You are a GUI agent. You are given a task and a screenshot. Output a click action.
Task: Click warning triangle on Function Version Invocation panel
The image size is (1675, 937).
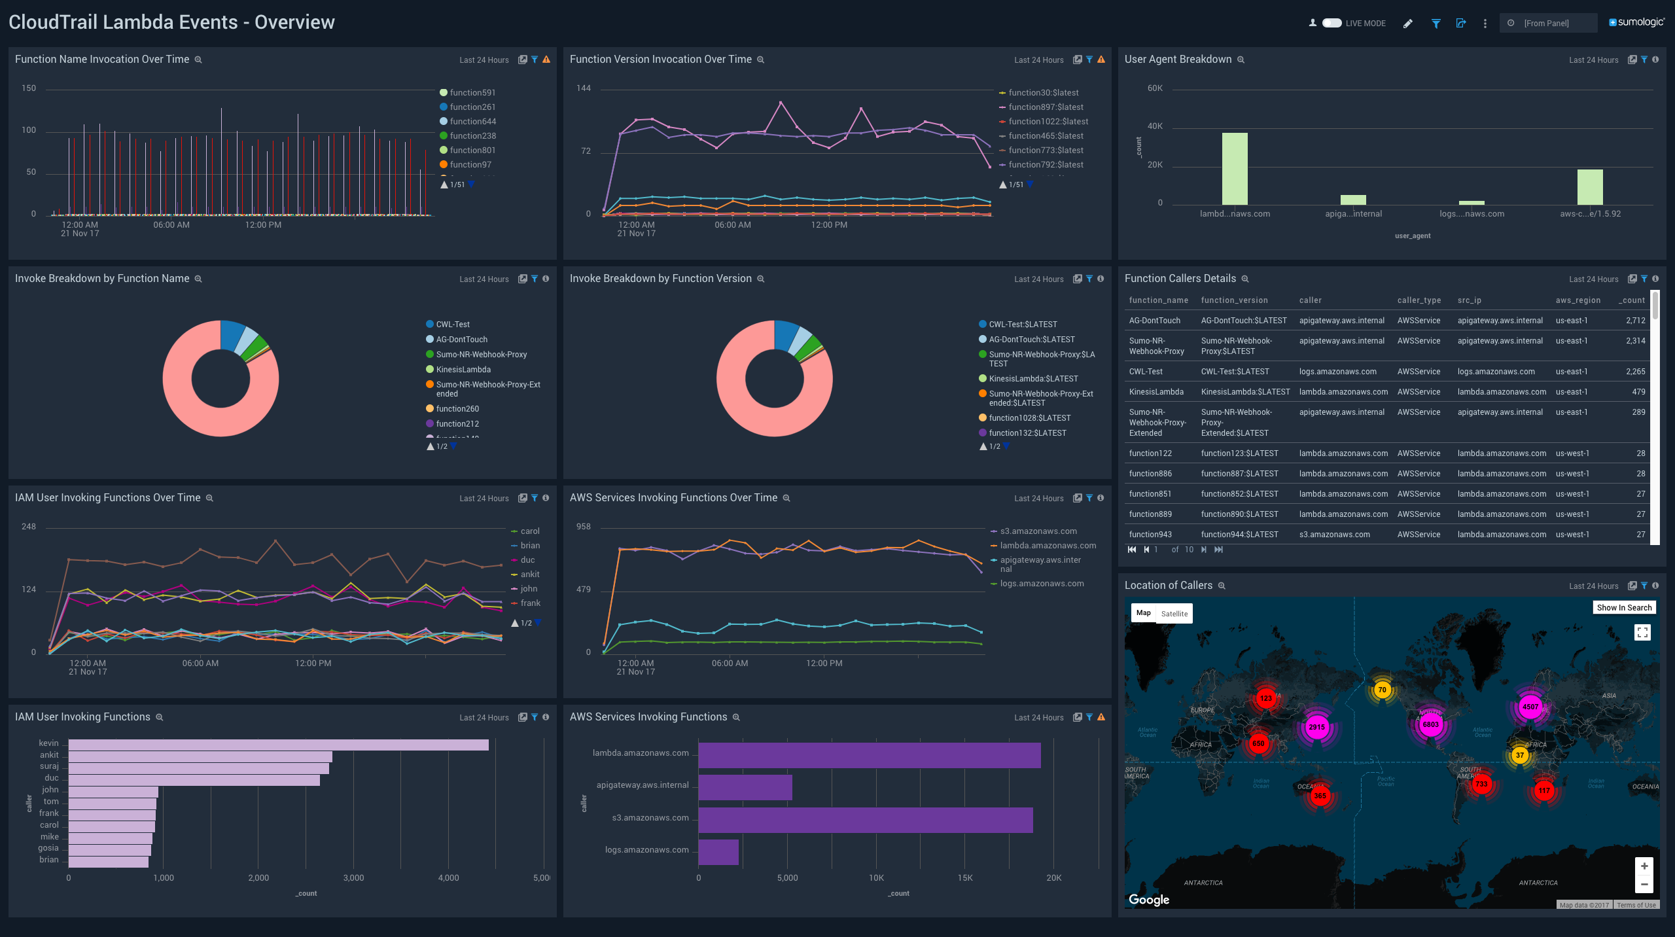pos(1101,60)
